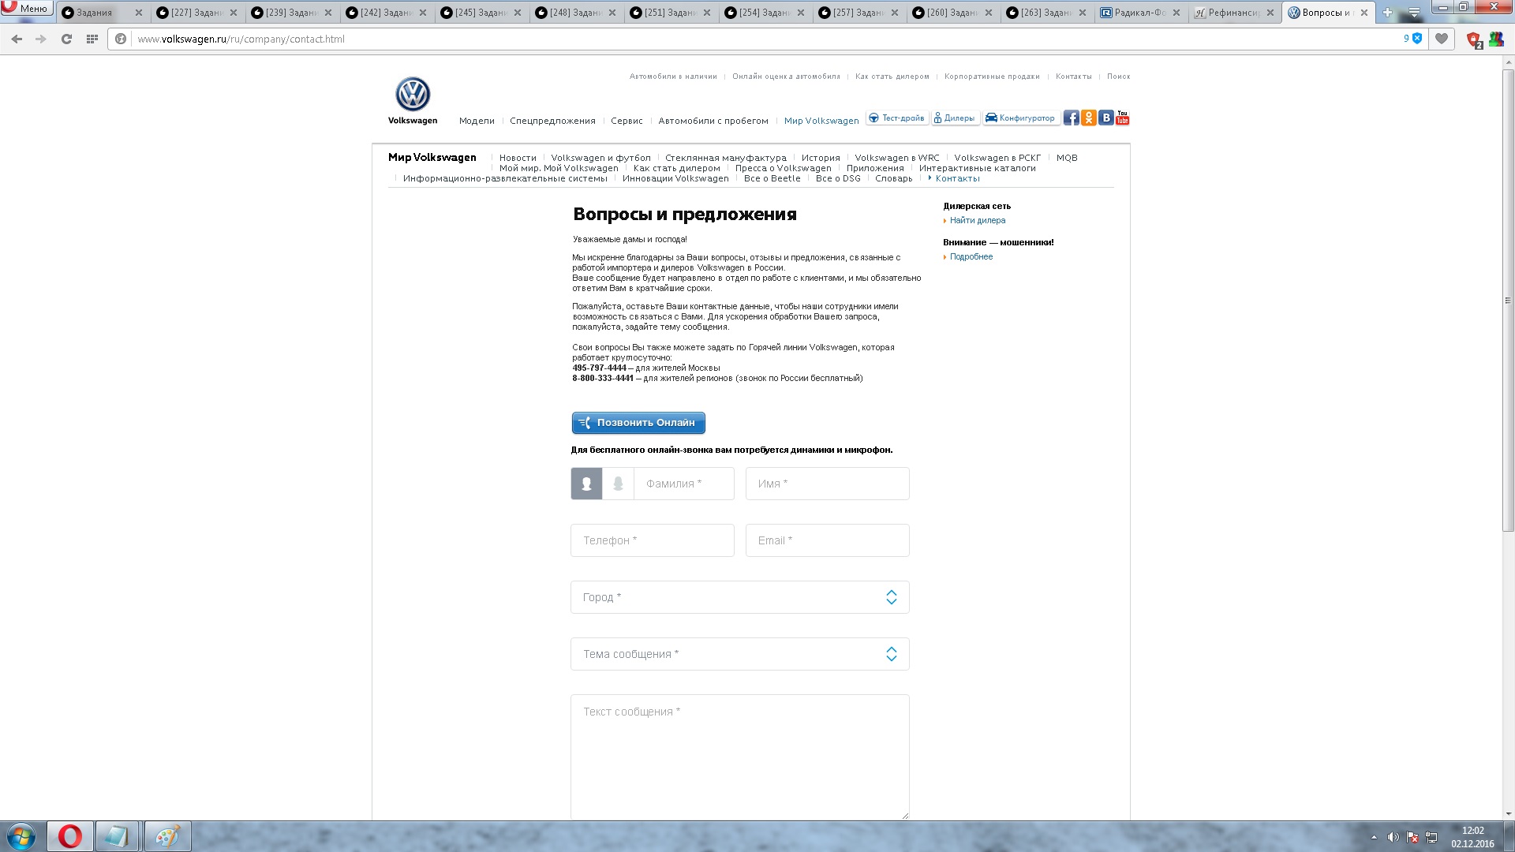This screenshot has width=1515, height=852.
Task: Open the YouTube channel icon
Action: (x=1122, y=118)
